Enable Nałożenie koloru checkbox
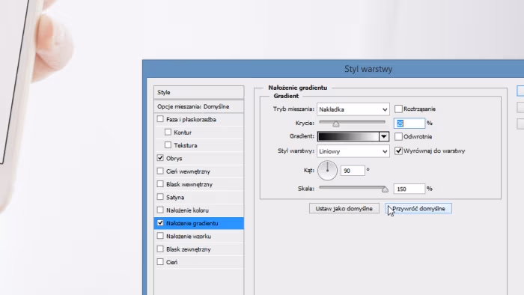524x295 pixels. (160, 210)
